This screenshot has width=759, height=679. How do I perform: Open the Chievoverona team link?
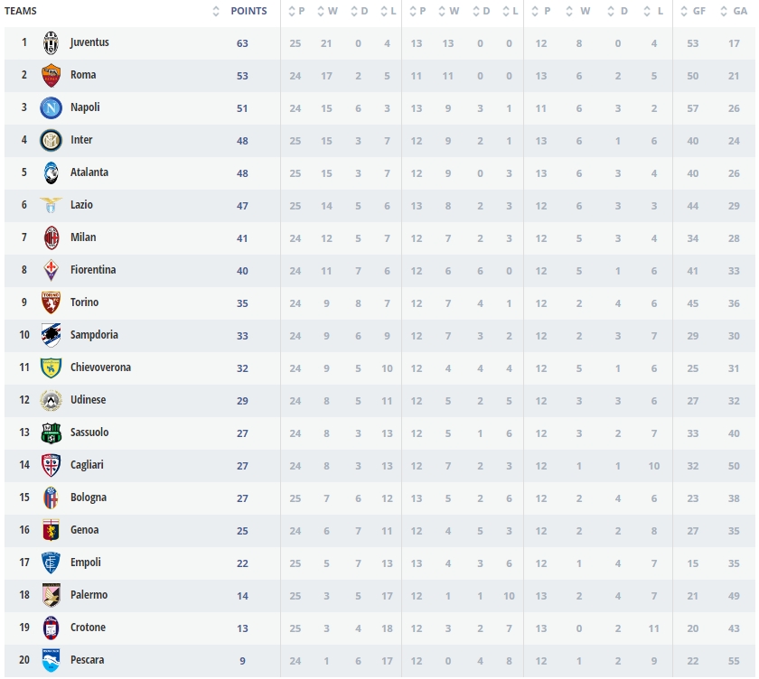tap(100, 367)
